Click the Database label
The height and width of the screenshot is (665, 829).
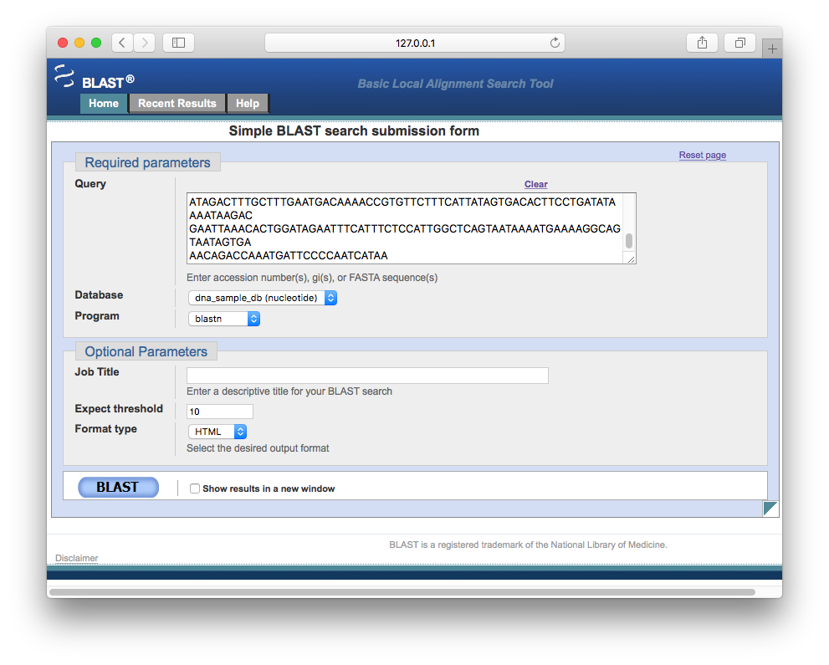pos(99,295)
